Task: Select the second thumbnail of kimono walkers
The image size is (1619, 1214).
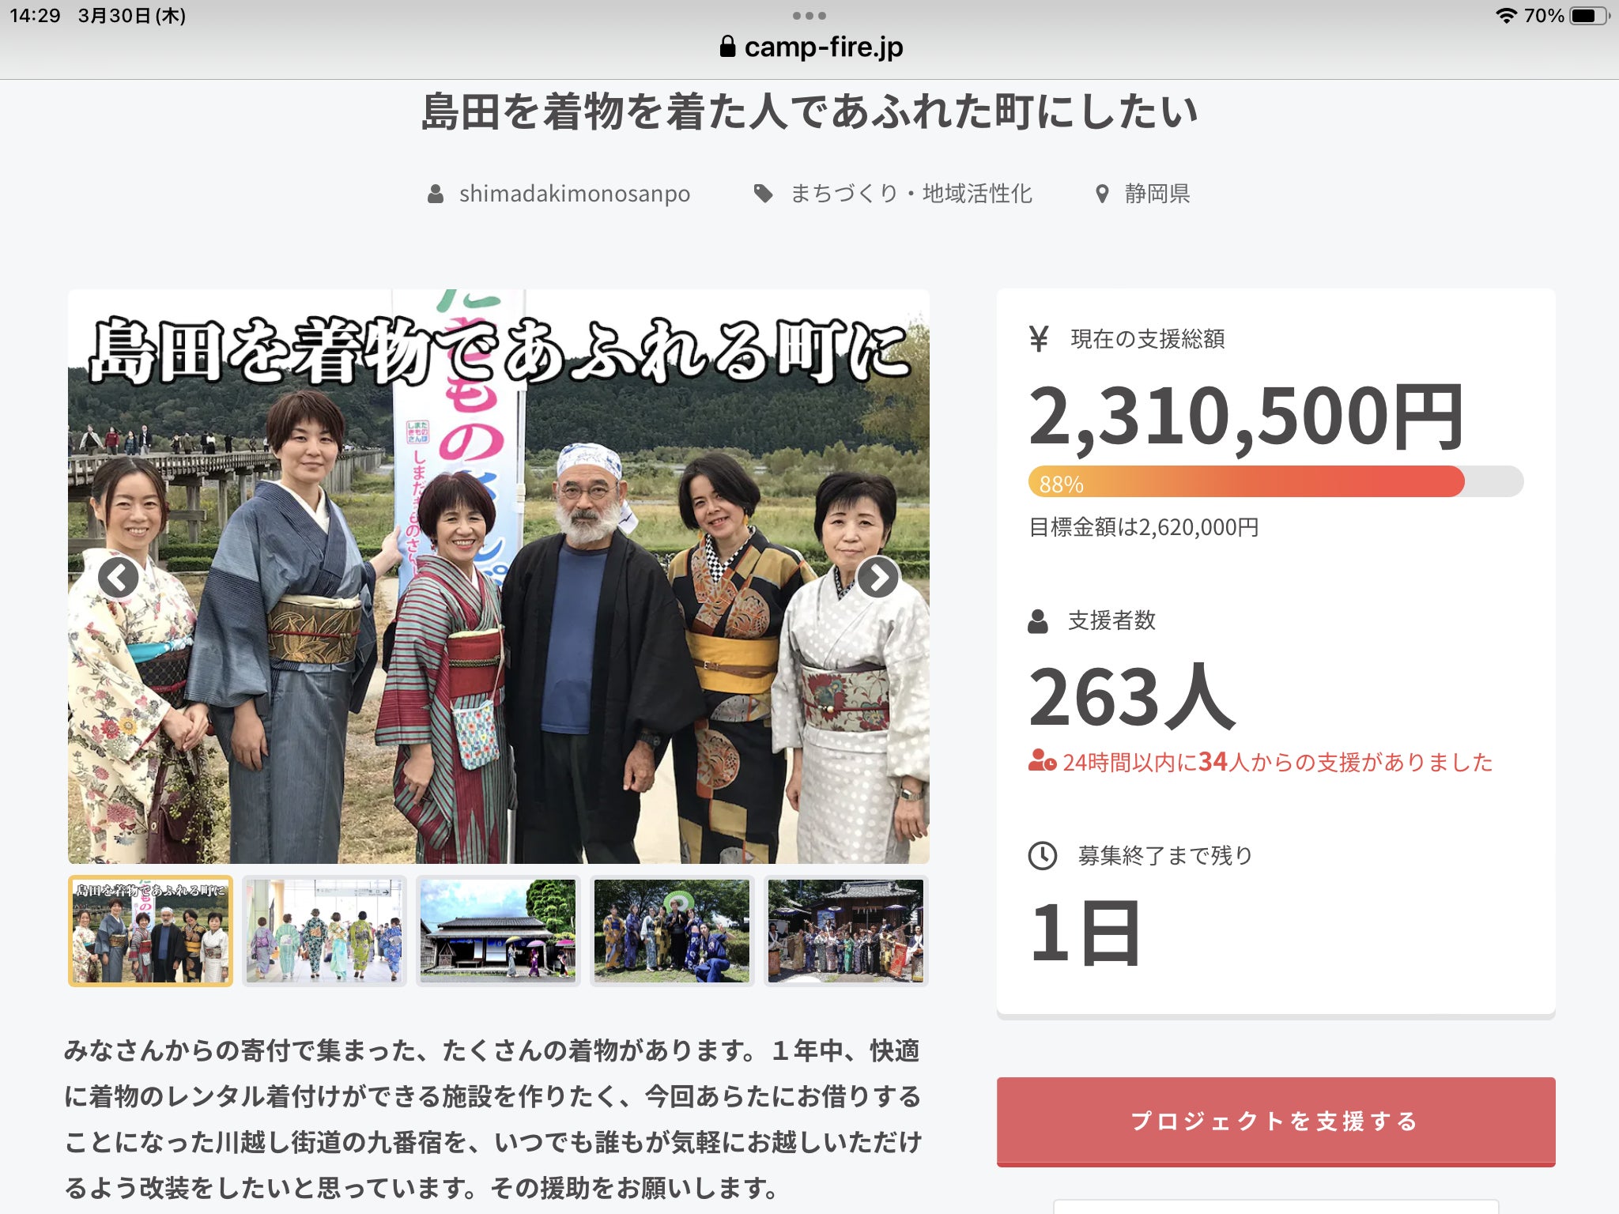Action: pos(324,931)
